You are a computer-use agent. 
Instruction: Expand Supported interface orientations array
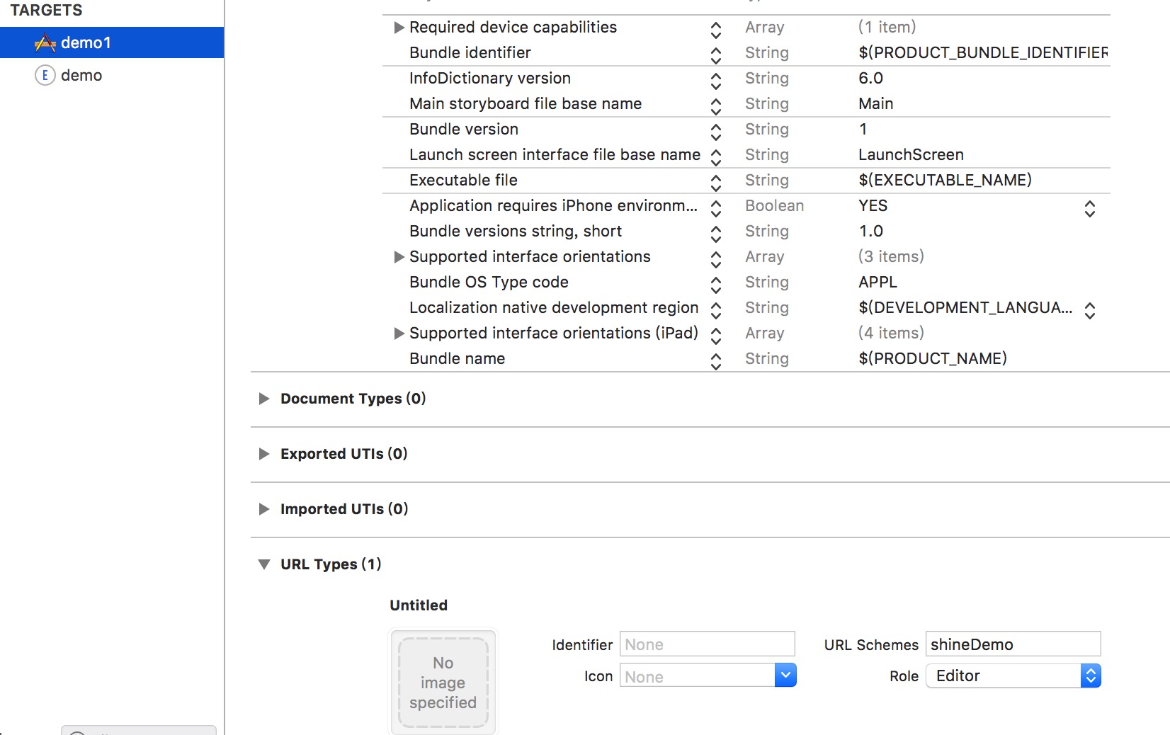(x=399, y=257)
